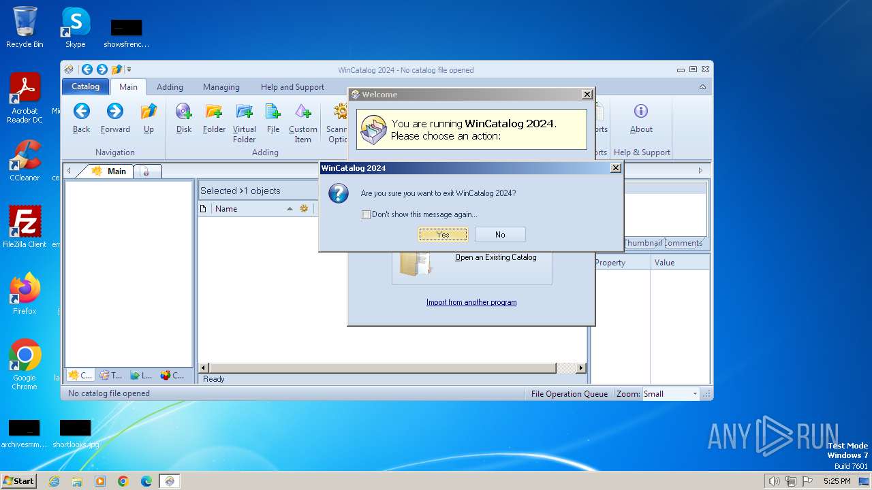Tick Don't show this message again
The height and width of the screenshot is (490, 872).
click(x=366, y=214)
